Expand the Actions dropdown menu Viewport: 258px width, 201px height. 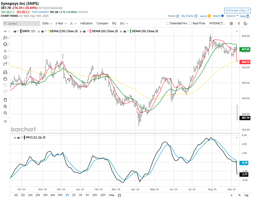[x=232, y=16]
